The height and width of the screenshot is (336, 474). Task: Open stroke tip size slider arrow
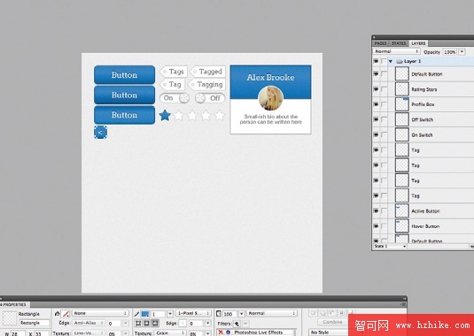point(170,314)
